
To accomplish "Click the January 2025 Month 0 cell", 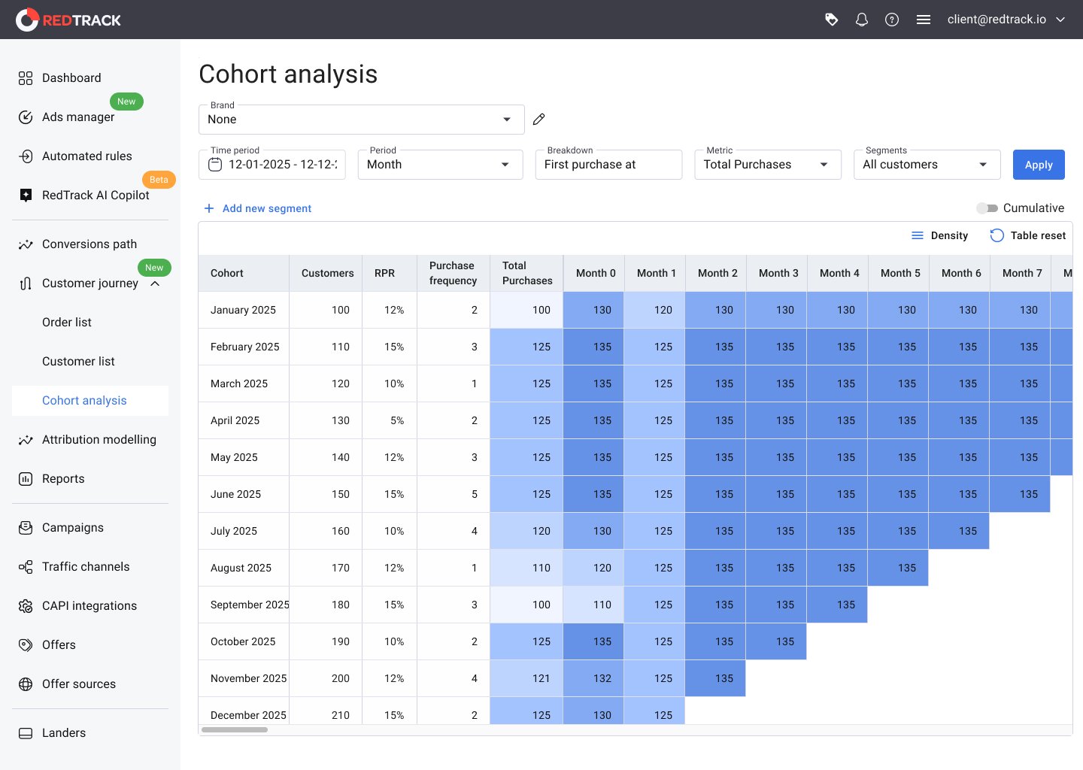I will coord(593,310).
